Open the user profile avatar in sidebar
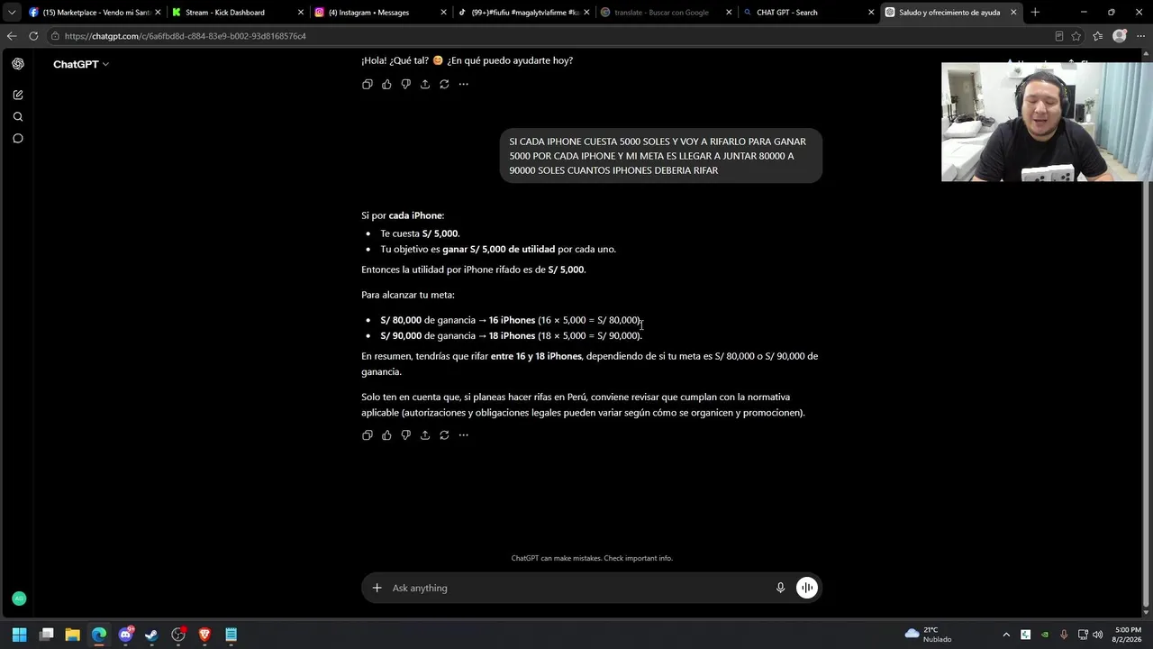 (x=19, y=599)
